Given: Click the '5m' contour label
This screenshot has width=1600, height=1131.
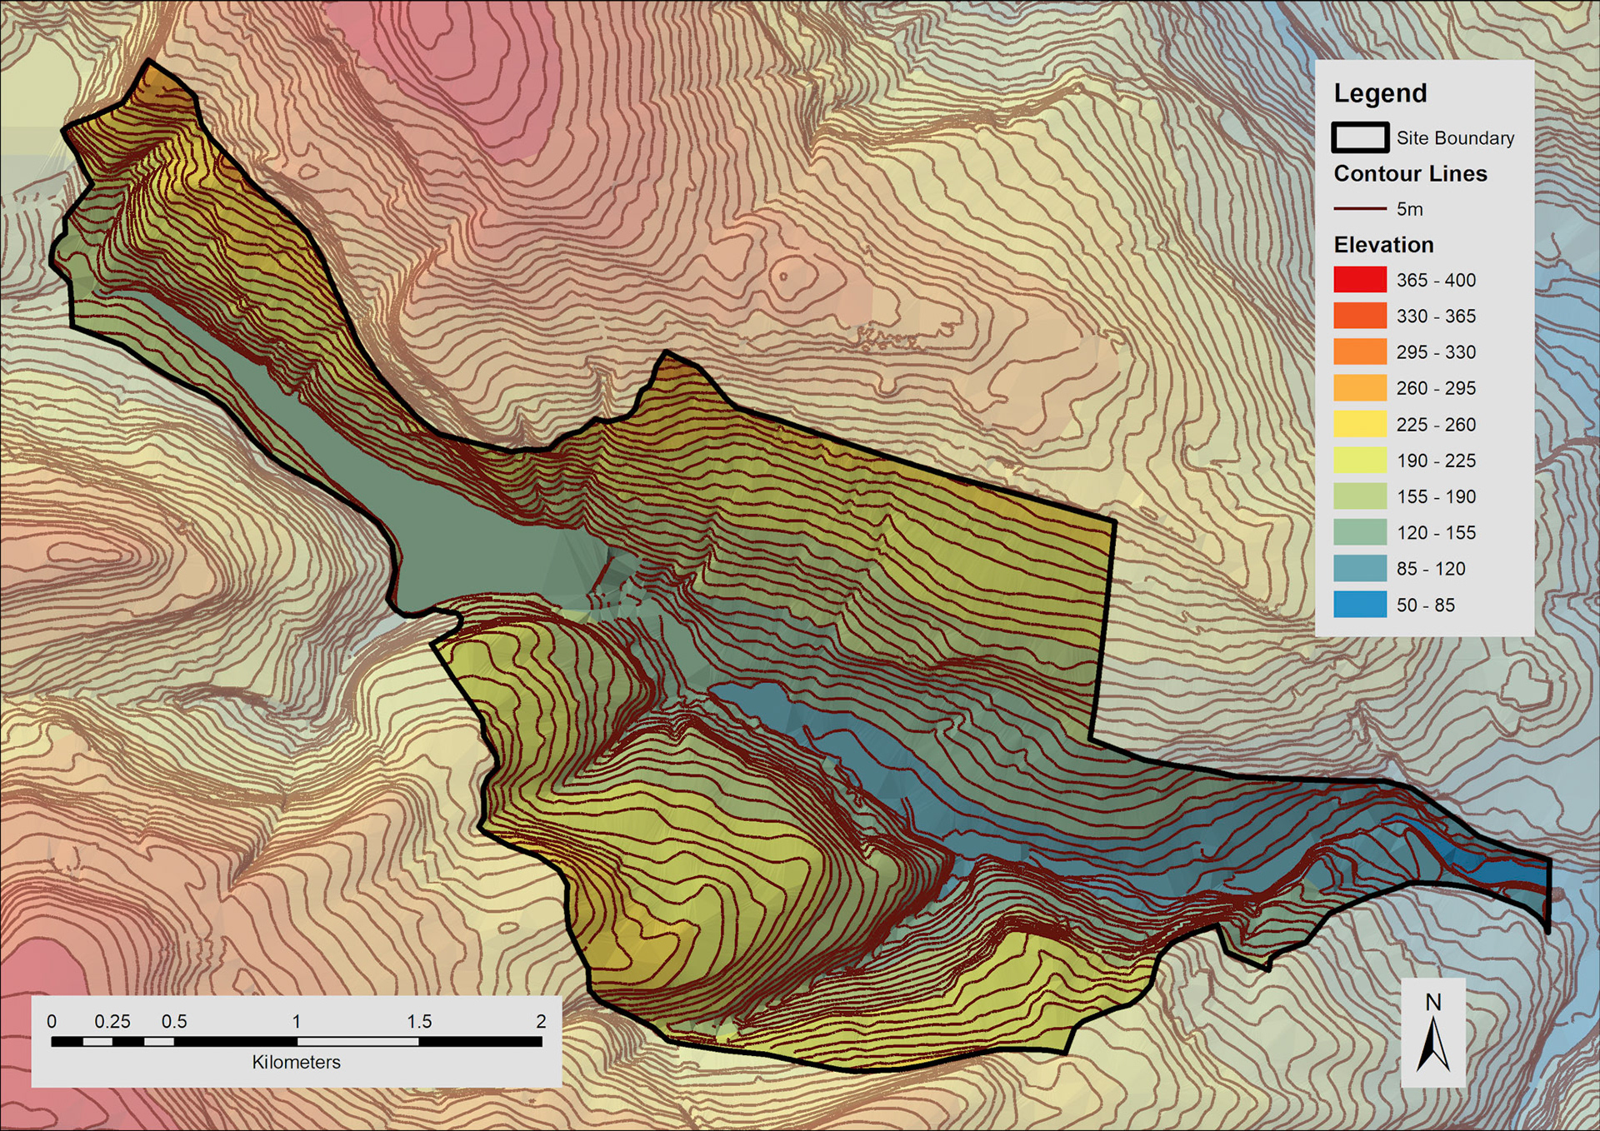Looking at the screenshot, I should [1409, 209].
